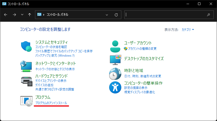217x121 pixels.
Task: Click the Programs disc icon
Action: coord(26,101)
